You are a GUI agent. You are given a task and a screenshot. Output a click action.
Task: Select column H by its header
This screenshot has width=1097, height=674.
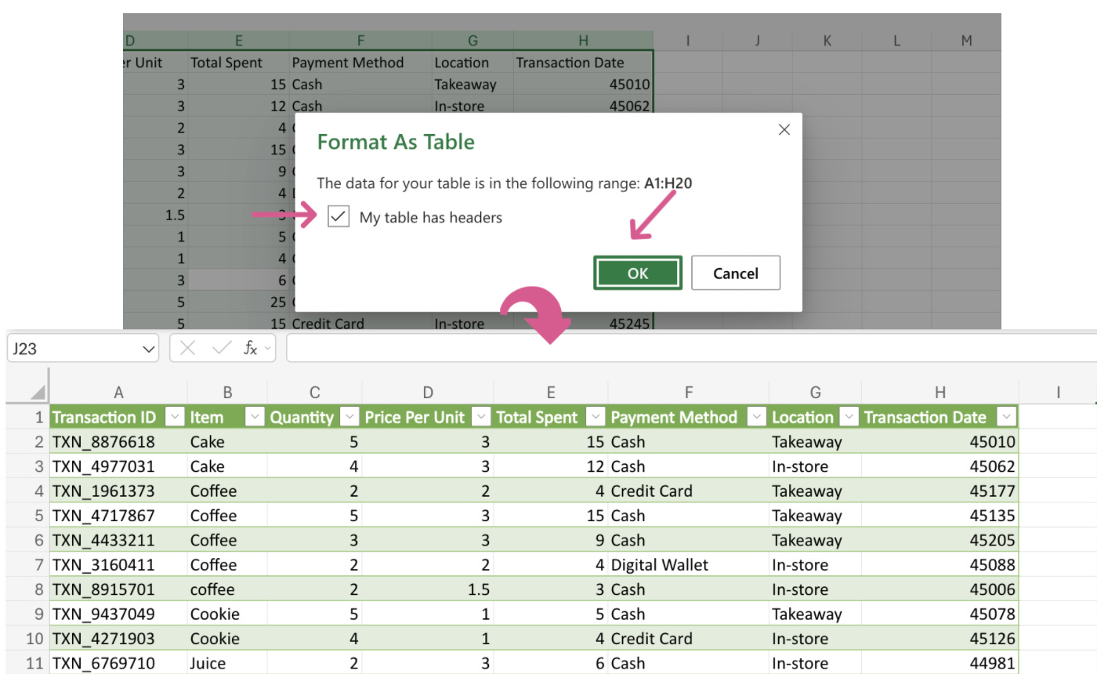tap(940, 392)
